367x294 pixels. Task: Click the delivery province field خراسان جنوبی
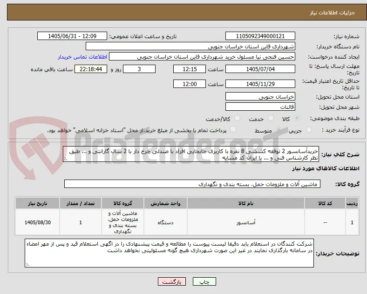click(x=260, y=96)
